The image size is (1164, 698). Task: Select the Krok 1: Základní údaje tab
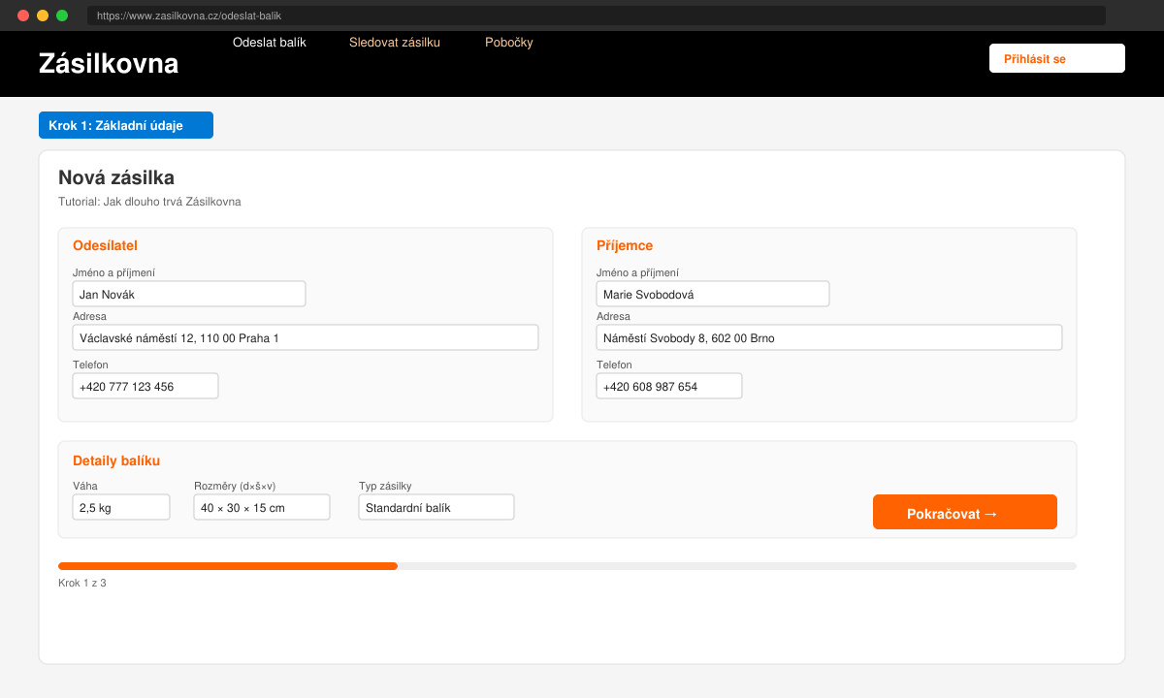click(126, 125)
